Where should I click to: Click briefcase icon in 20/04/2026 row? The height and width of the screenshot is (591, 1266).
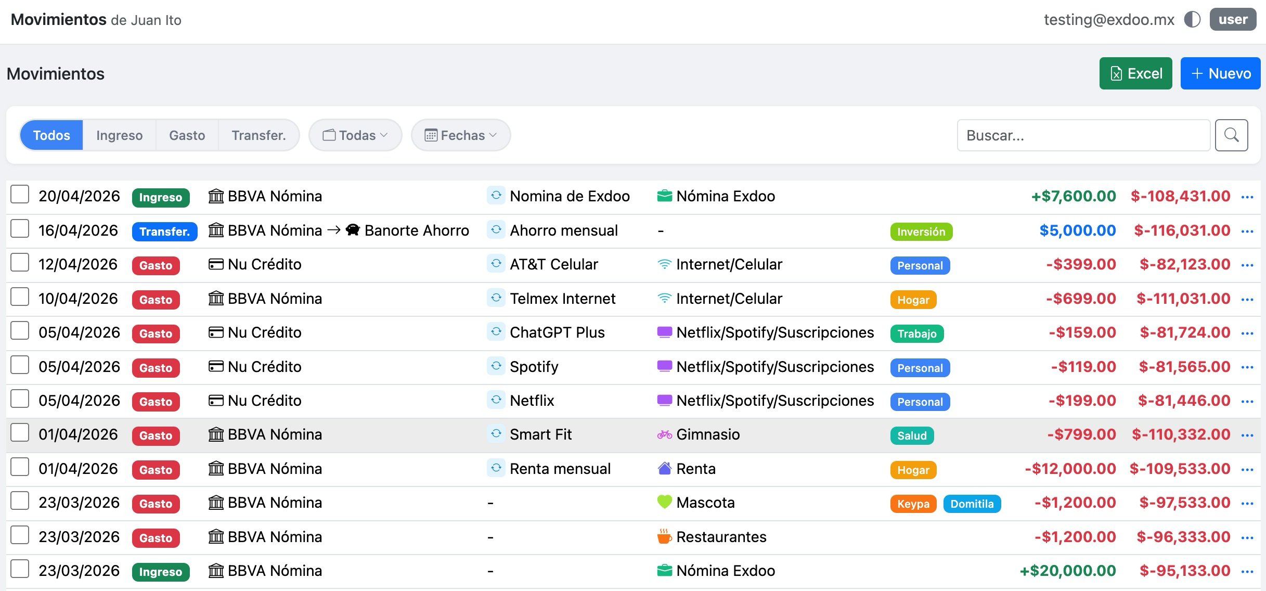point(664,196)
